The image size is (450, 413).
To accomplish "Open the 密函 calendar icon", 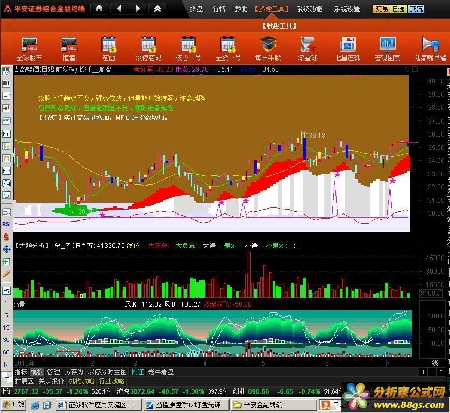I will (x=109, y=49).
